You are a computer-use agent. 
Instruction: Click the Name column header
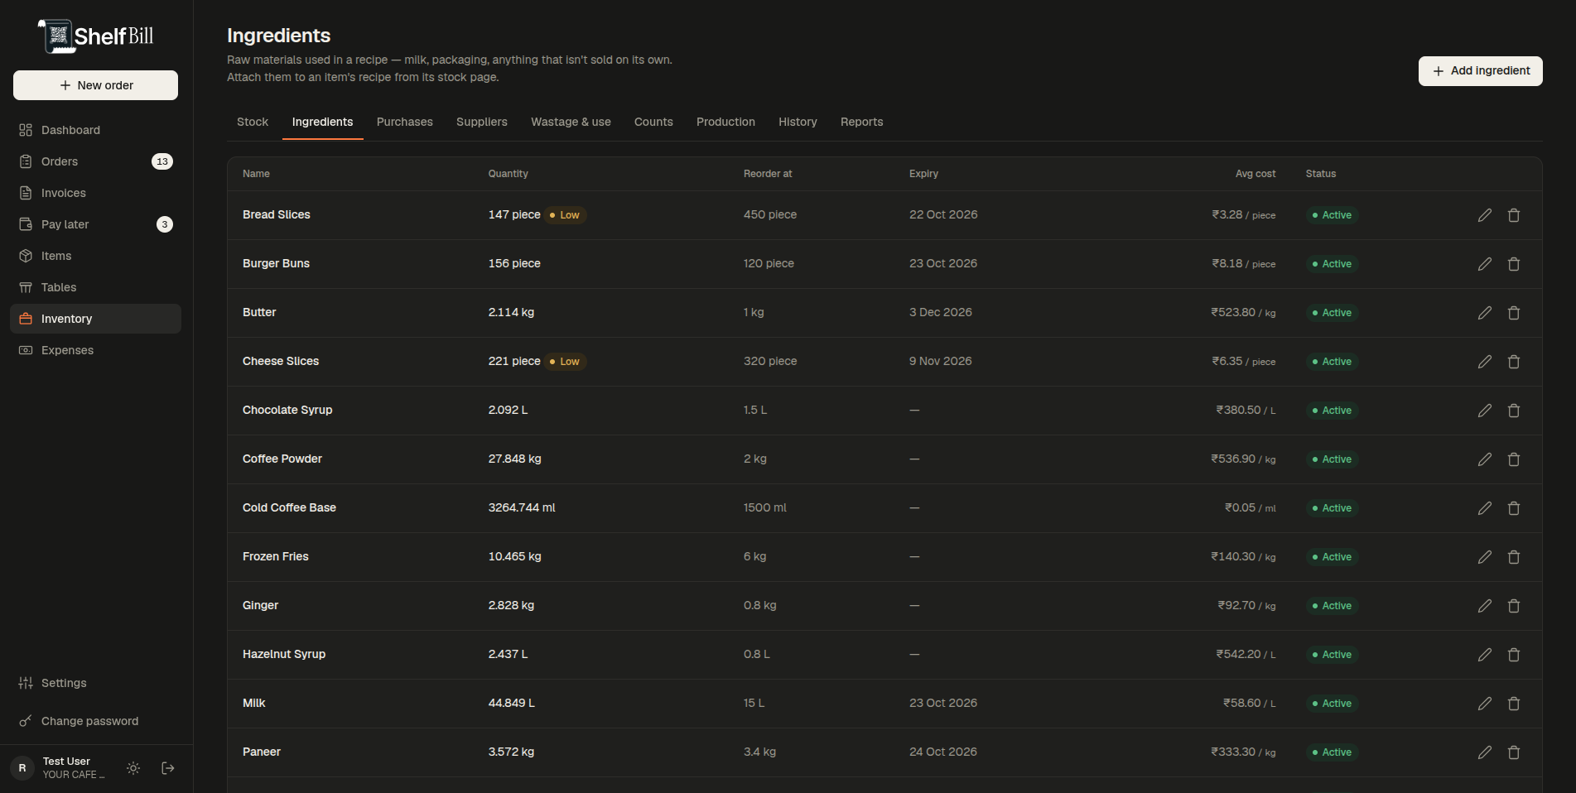coord(256,174)
